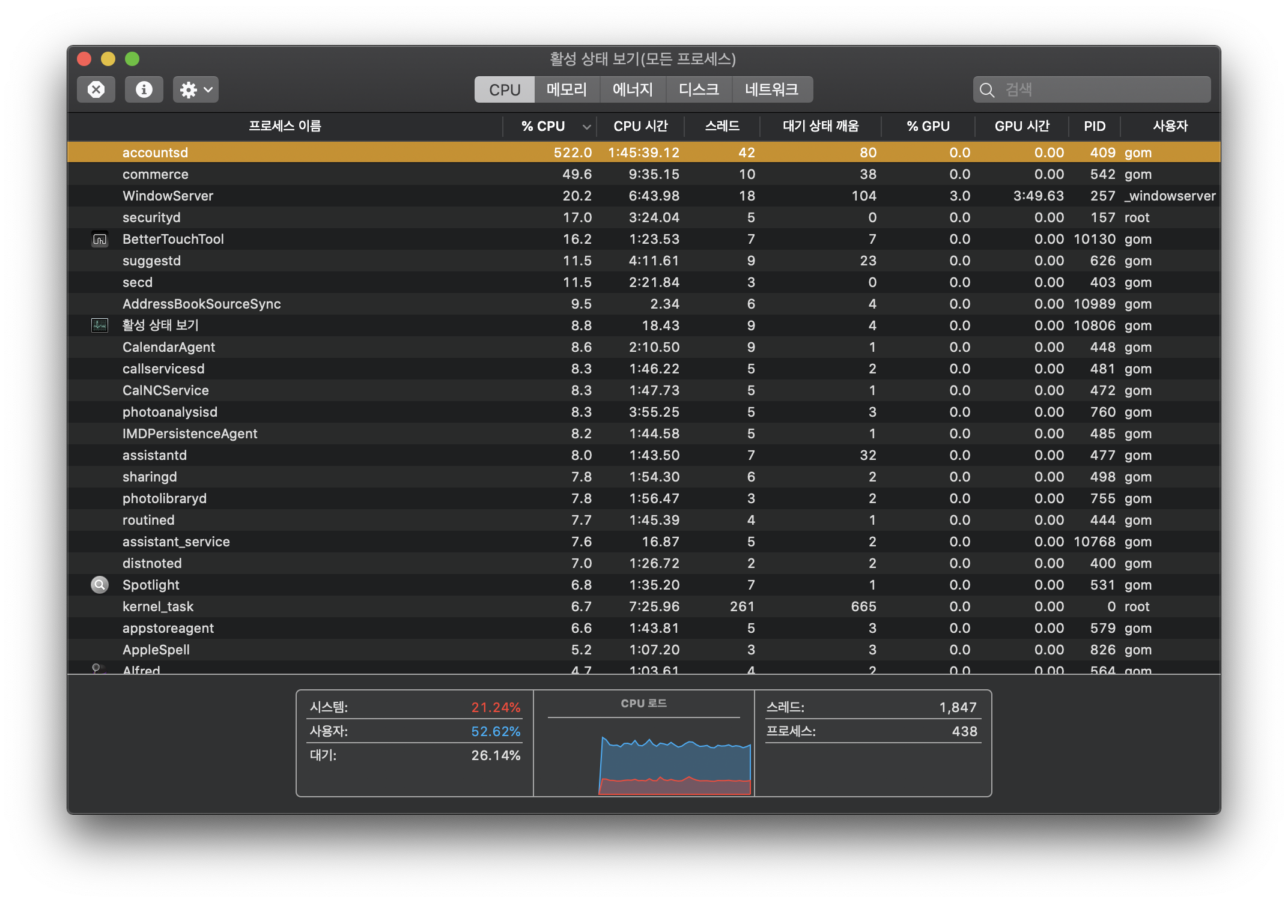Click the Spotlight magnifier process icon
The image size is (1288, 903).
coord(100,585)
